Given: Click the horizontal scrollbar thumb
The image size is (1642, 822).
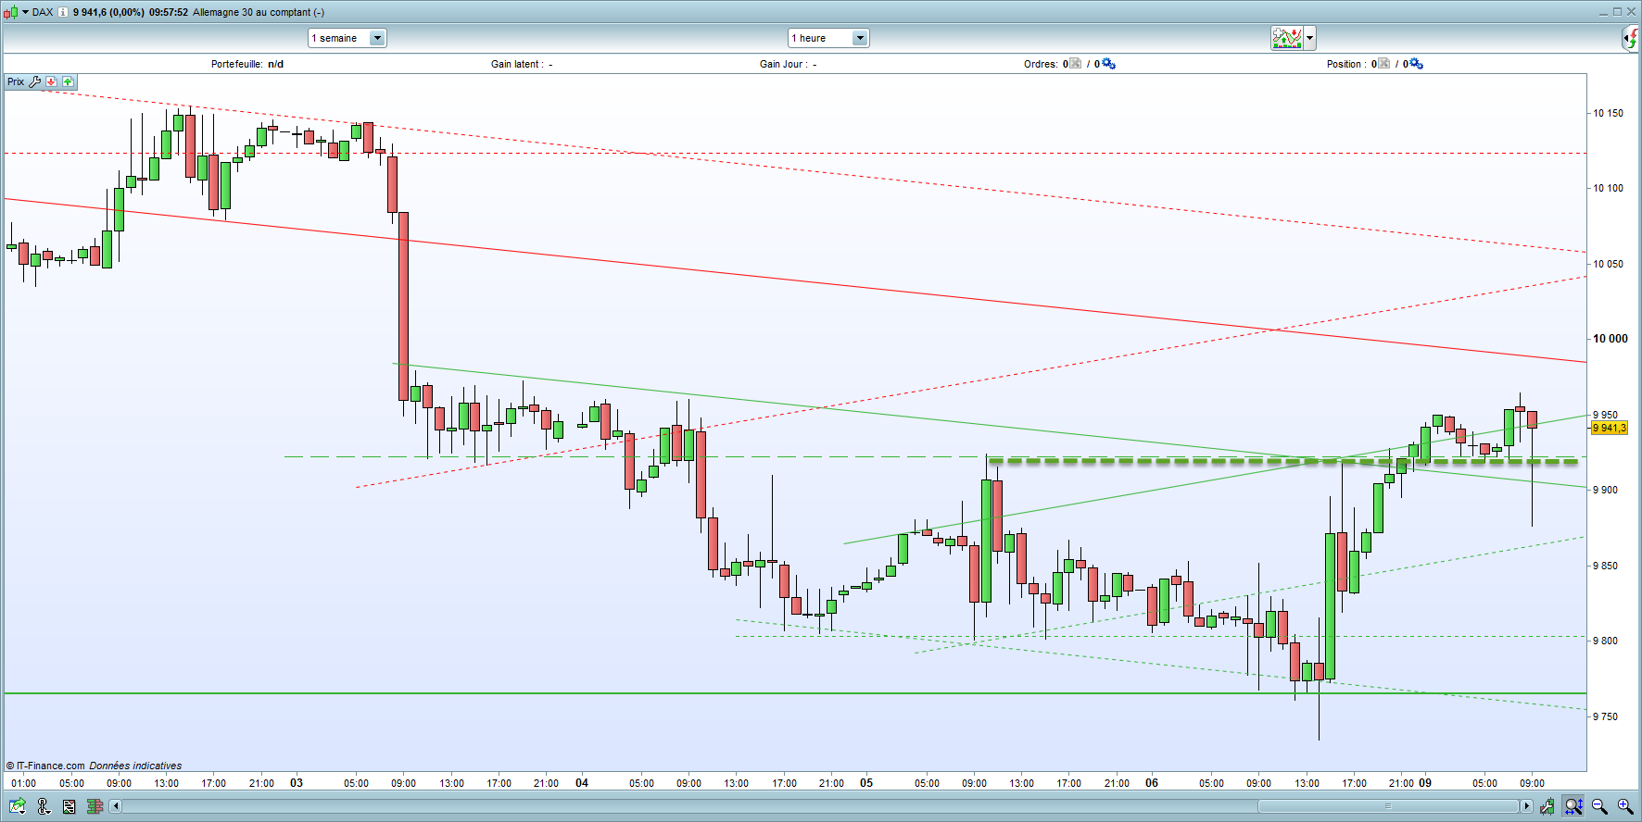Looking at the screenshot, I should coord(1388,806).
